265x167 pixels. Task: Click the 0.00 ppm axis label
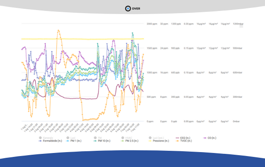[x=188, y=121]
